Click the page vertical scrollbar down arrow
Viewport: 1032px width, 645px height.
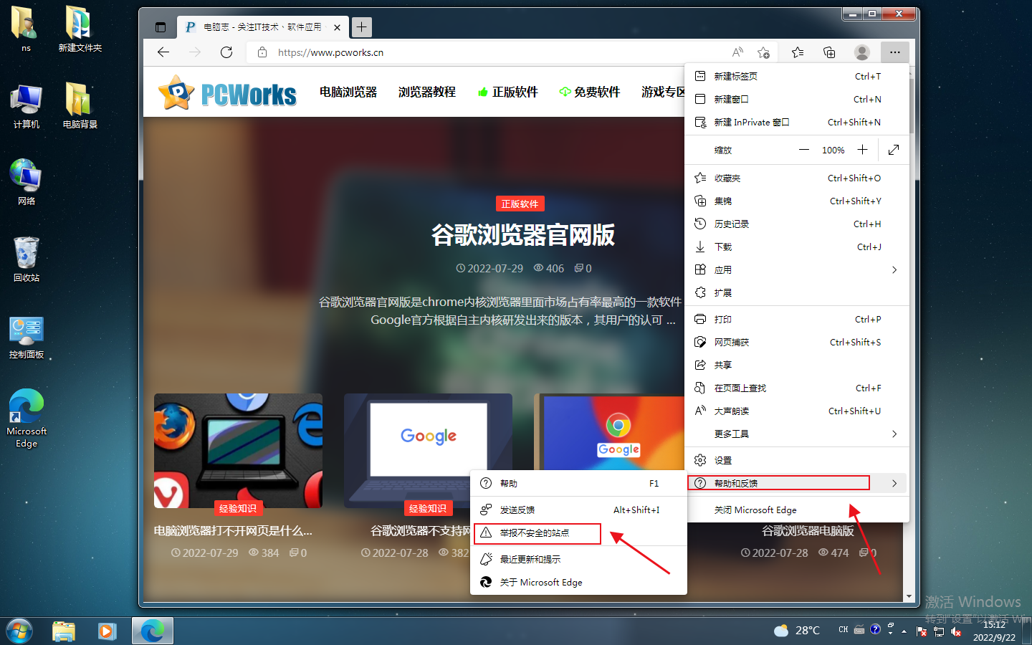click(x=909, y=596)
